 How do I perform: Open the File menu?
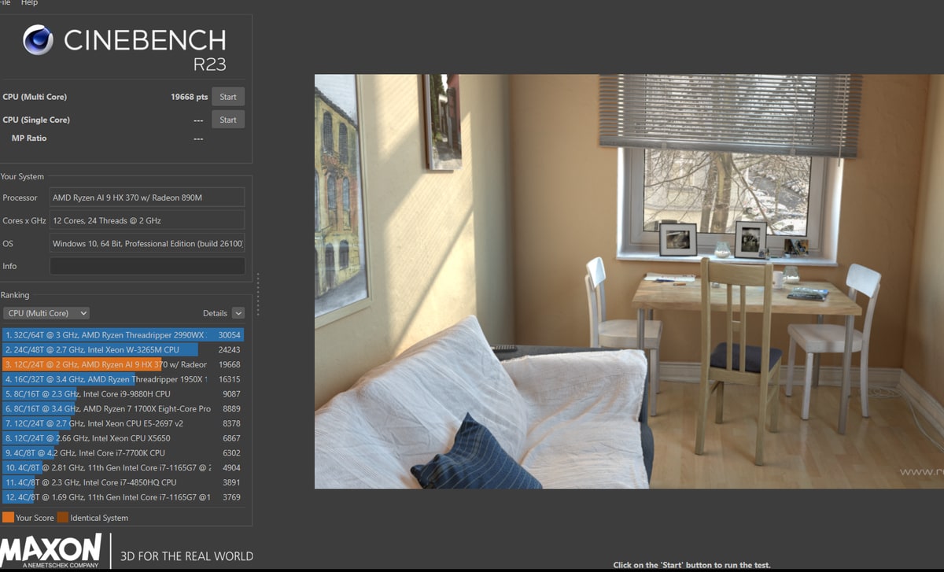[x=6, y=3]
